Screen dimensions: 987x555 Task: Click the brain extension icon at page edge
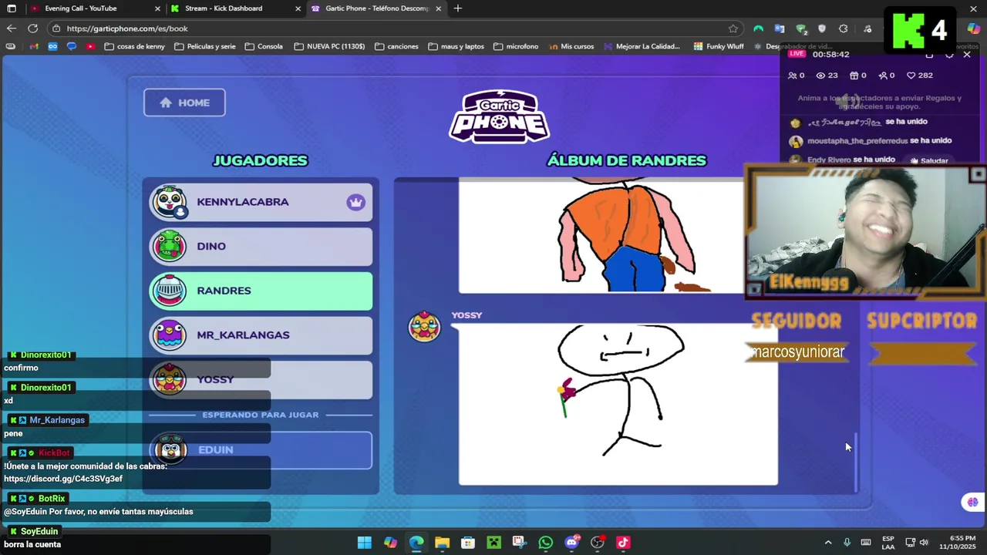pos(972,502)
